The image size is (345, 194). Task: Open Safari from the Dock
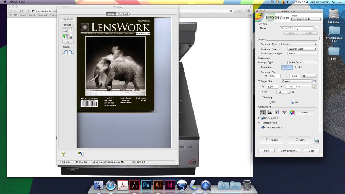[111, 185]
